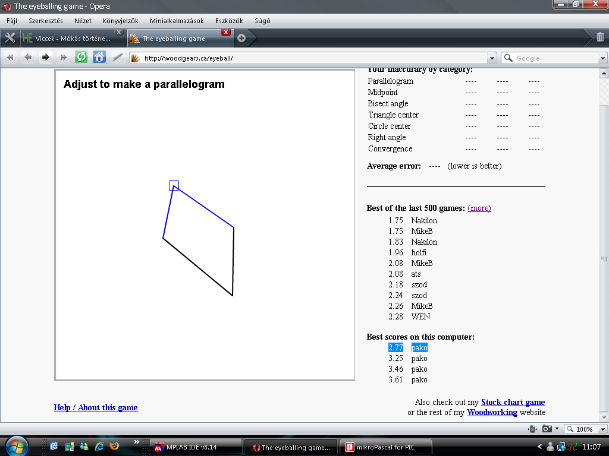Open the Szerkesztés menu
Image resolution: width=609 pixels, height=456 pixels.
45,21
